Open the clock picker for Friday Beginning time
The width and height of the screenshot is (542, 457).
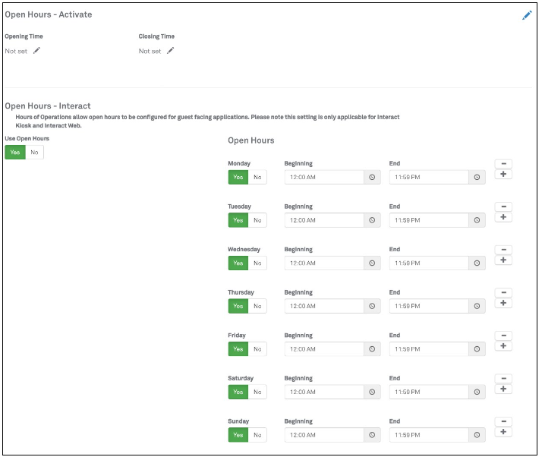[372, 349]
